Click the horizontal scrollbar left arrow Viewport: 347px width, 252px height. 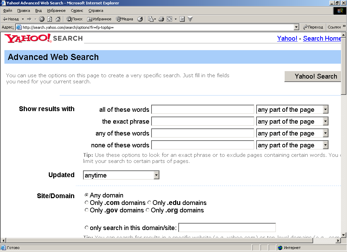3,240
